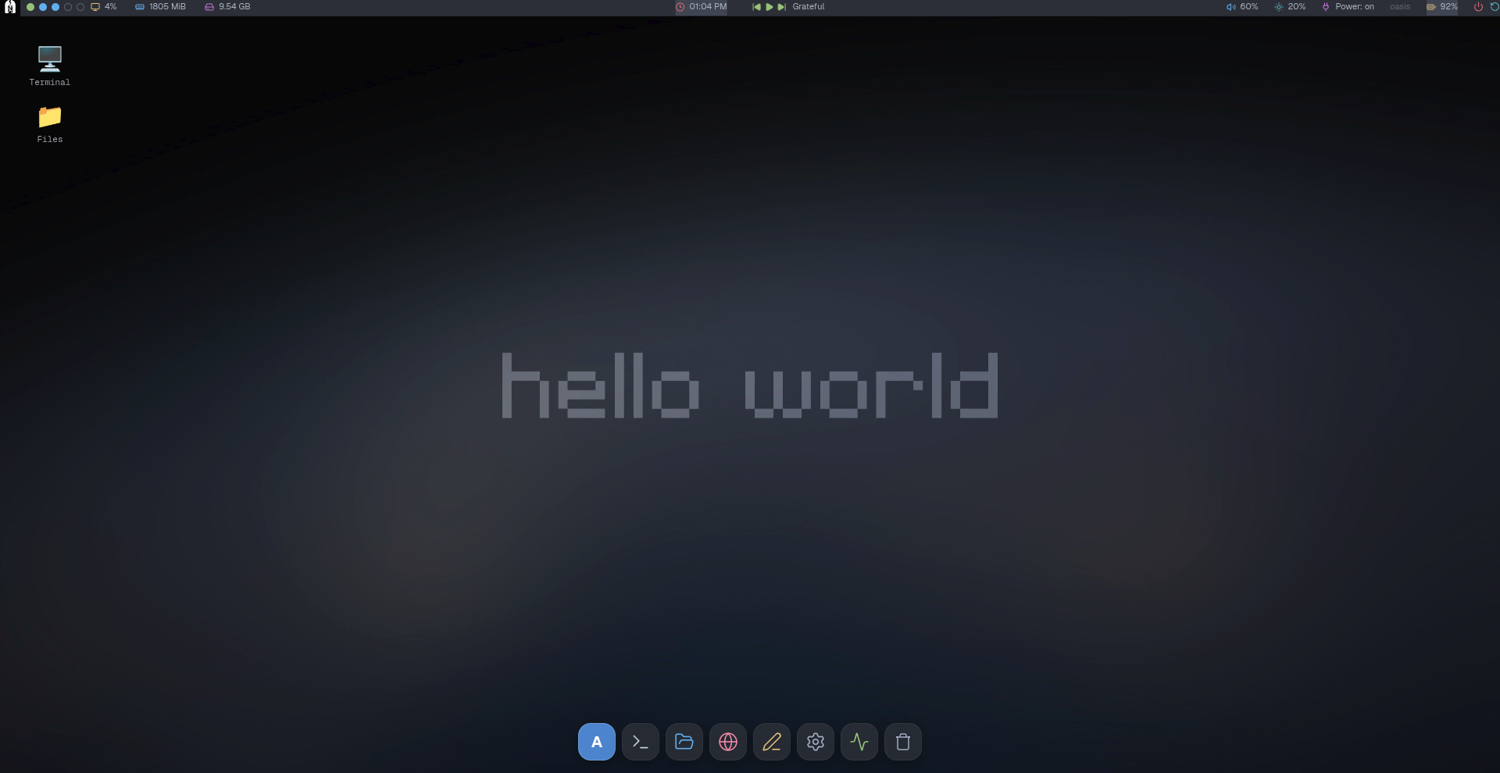The height and width of the screenshot is (773, 1500).
Task: Switch to the fourth empty workspace dot
Action: click(x=68, y=7)
